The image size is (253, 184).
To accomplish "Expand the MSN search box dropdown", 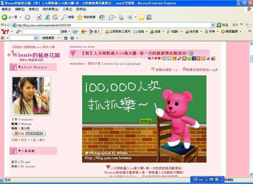I will [x=35, y=38].
